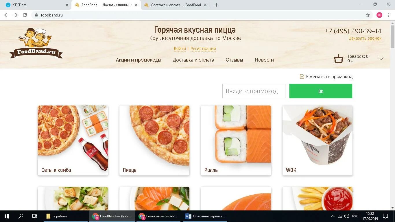Submit promo code with green OK button
The image size is (395, 222).
[x=321, y=91]
